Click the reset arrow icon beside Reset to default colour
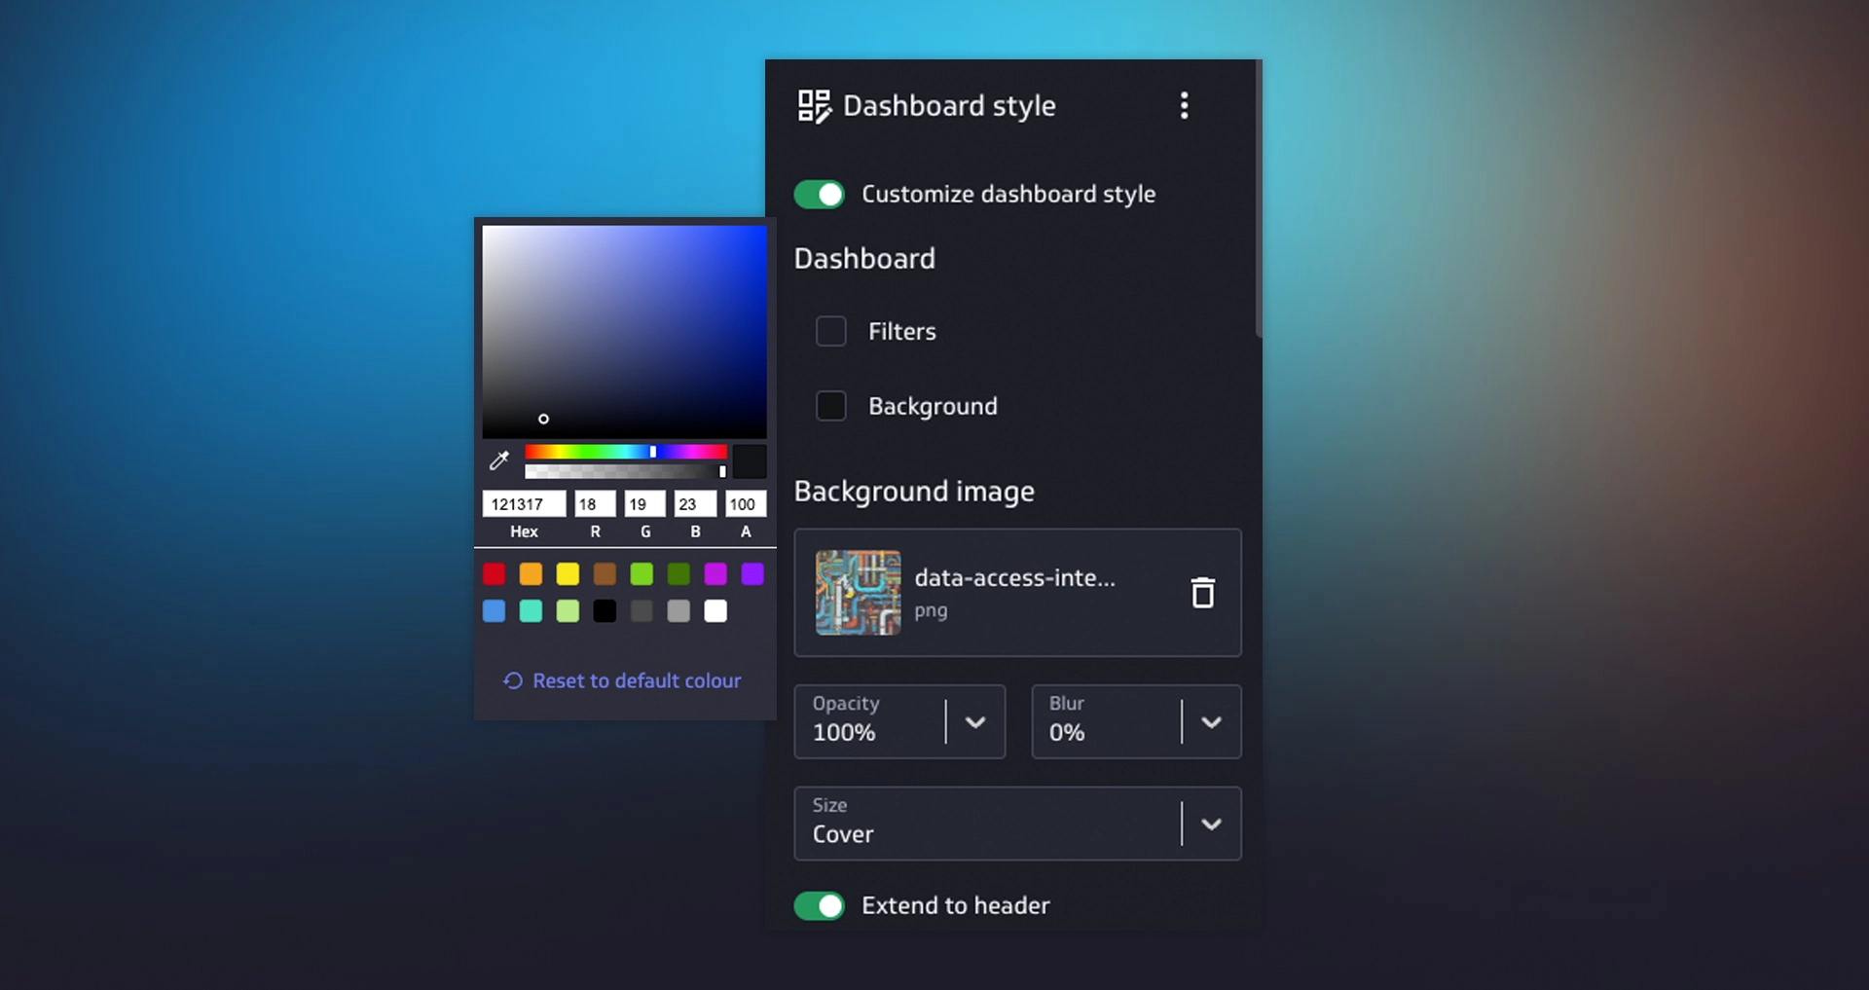This screenshot has height=990, width=1869. (513, 680)
